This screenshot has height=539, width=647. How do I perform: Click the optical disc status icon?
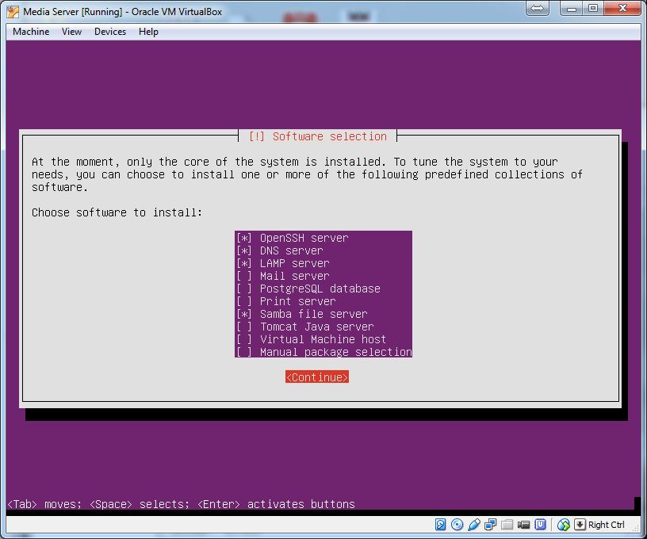(457, 525)
